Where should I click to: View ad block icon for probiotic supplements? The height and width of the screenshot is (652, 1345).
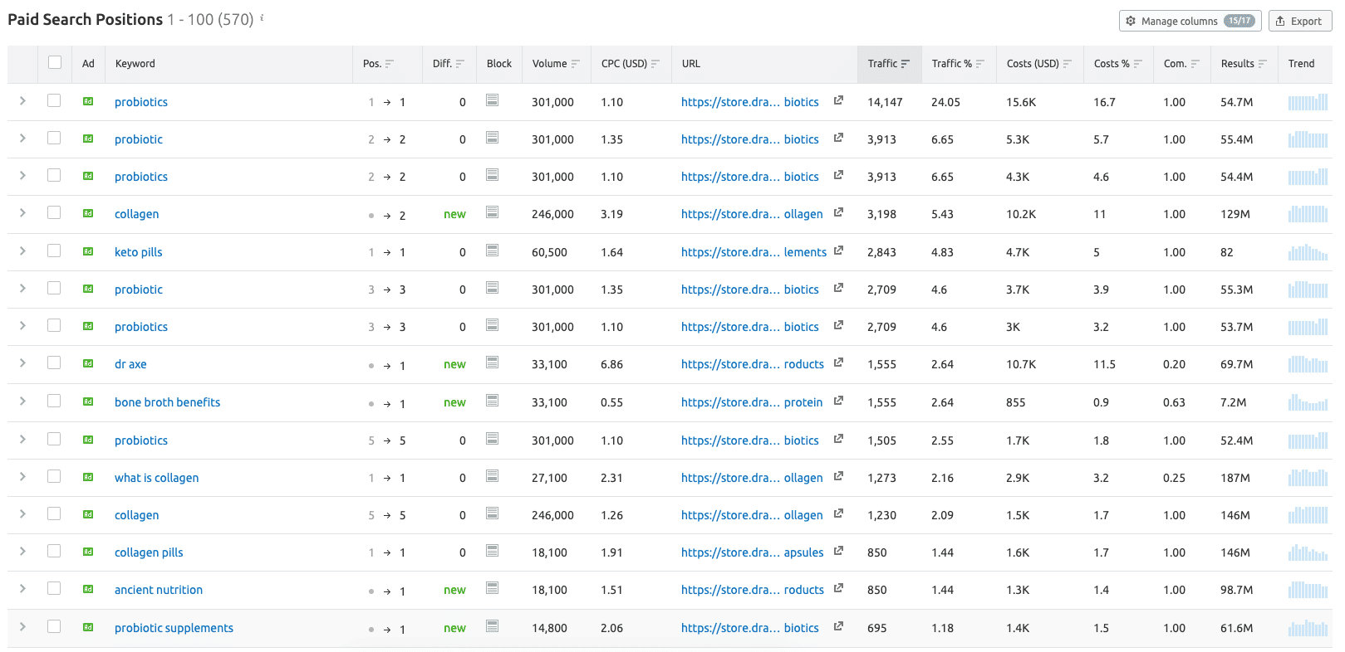[x=492, y=626]
